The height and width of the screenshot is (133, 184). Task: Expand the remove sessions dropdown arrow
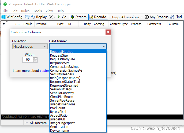click(x=55, y=17)
